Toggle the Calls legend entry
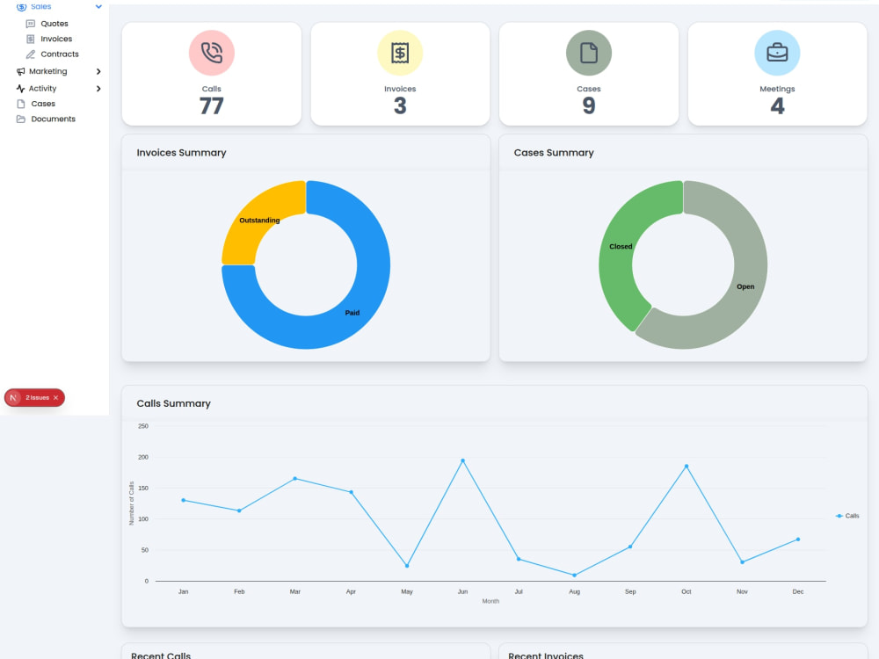 pos(847,516)
